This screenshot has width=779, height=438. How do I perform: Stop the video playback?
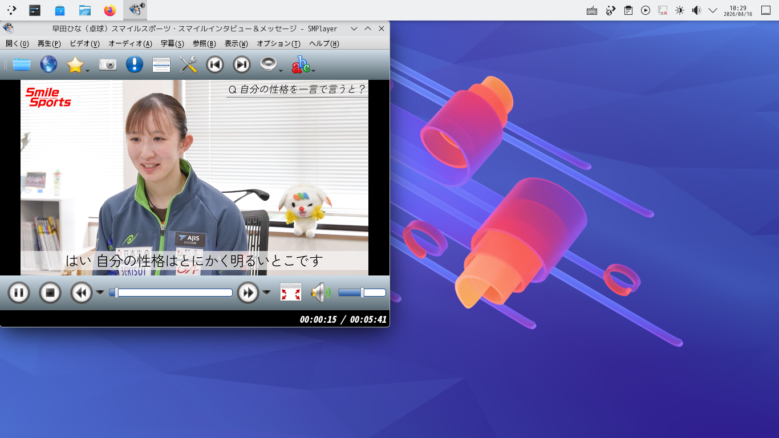(x=50, y=293)
